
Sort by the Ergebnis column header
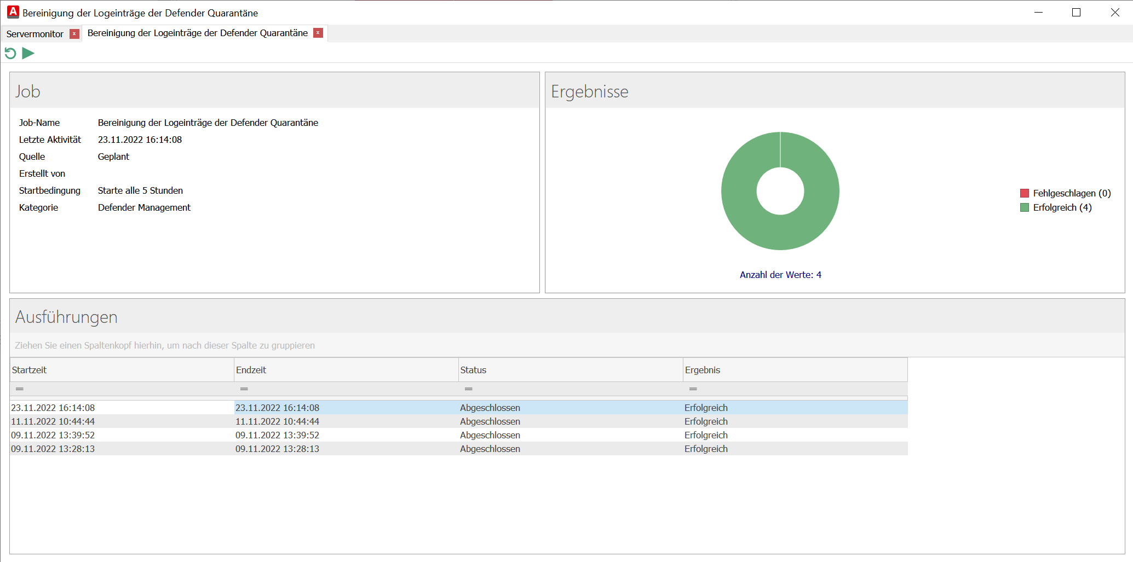794,370
